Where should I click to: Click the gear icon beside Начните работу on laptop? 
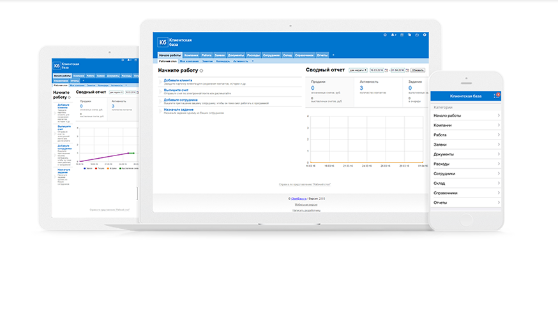point(201,71)
